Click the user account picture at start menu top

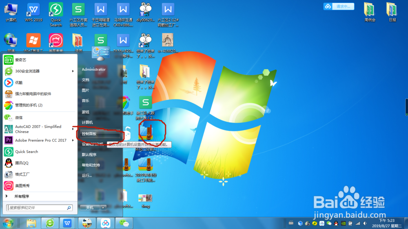[101, 53]
